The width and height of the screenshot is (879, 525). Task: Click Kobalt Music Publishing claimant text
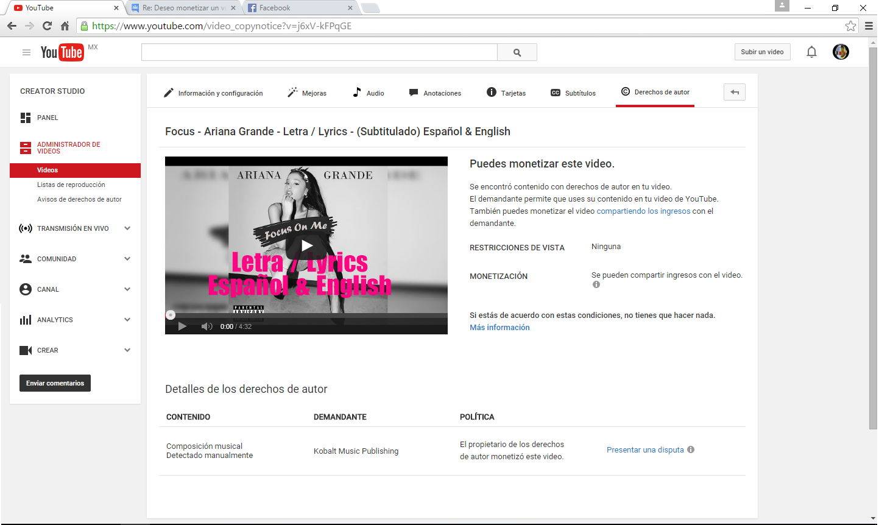pos(356,451)
